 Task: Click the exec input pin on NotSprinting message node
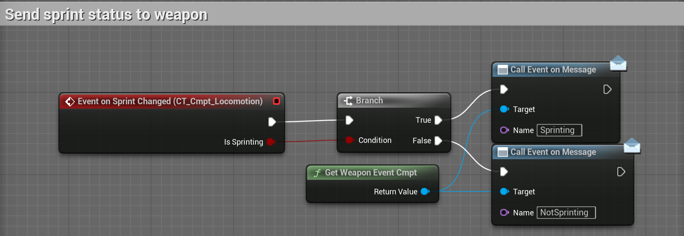point(504,172)
